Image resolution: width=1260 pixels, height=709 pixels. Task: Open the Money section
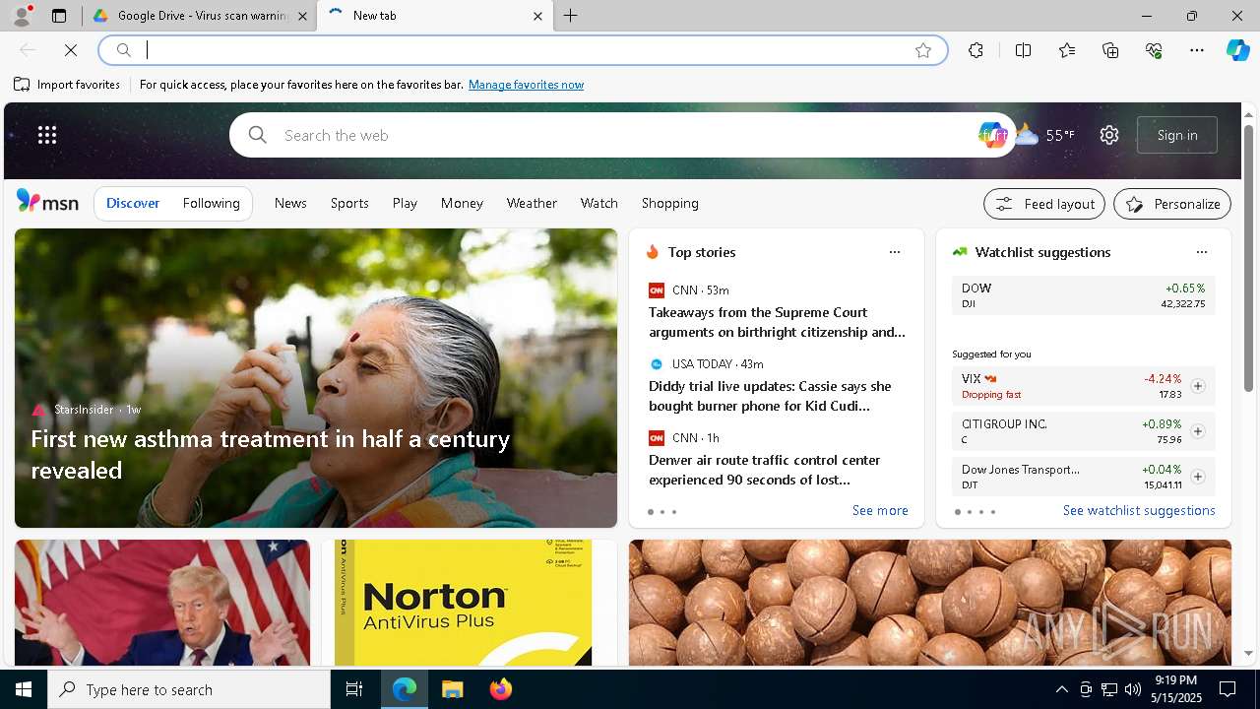pyautogui.click(x=462, y=203)
